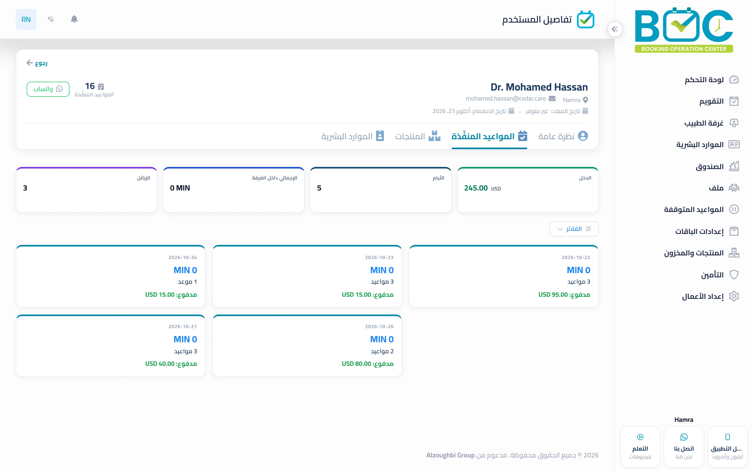
Task: Switch to the نظرة عامة overview tab
Action: click(x=563, y=136)
